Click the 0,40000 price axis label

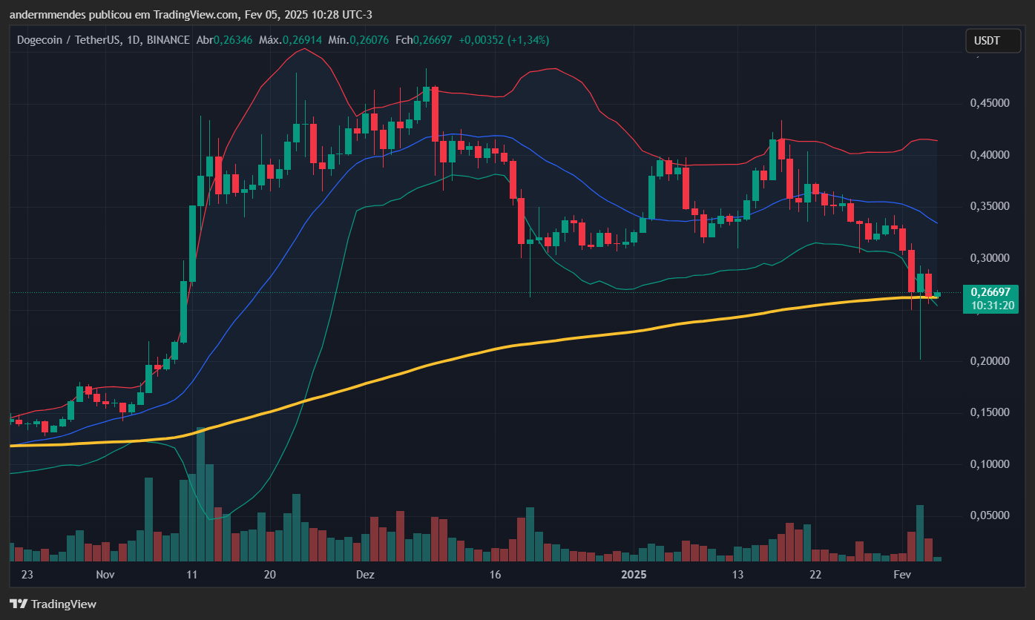(x=989, y=155)
